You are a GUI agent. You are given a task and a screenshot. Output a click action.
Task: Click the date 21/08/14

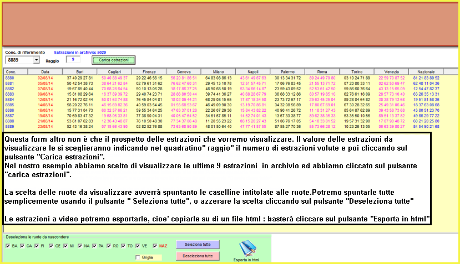[x=45, y=121]
